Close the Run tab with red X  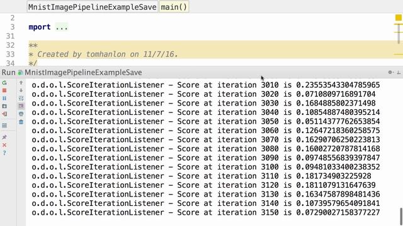4,145
